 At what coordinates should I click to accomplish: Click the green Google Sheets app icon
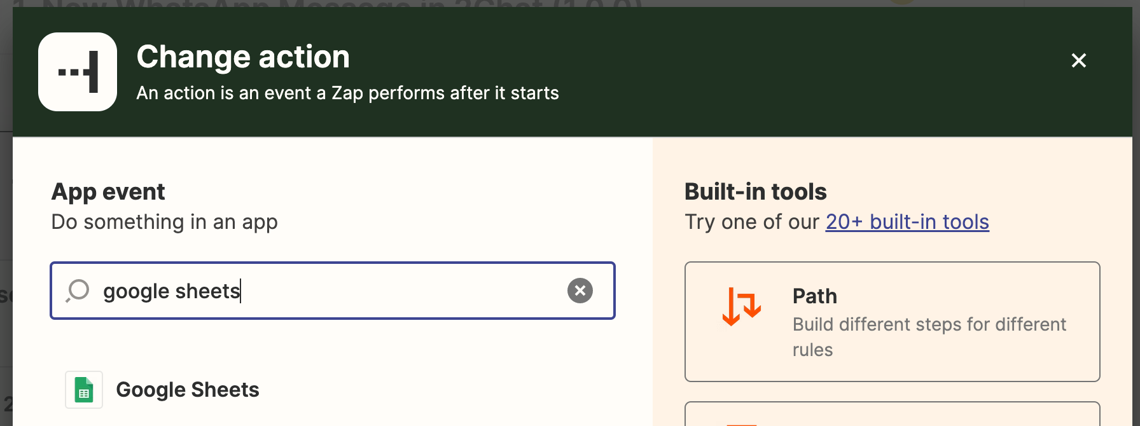tap(84, 390)
